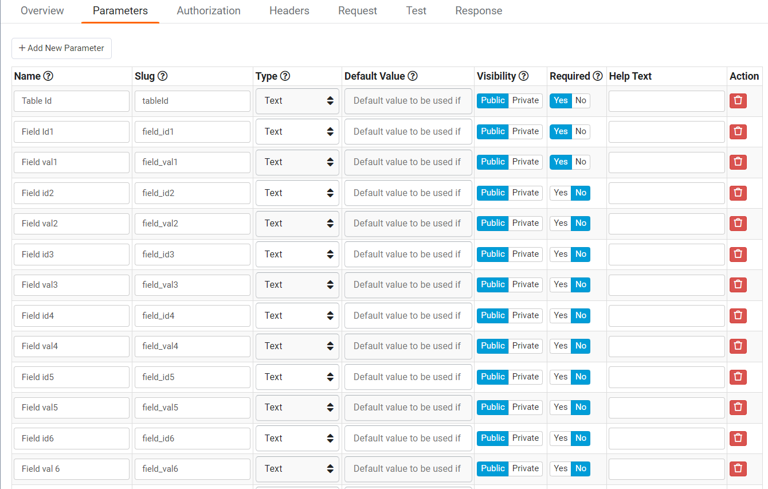
Task: Click the Add New Parameter button
Action: (x=61, y=48)
